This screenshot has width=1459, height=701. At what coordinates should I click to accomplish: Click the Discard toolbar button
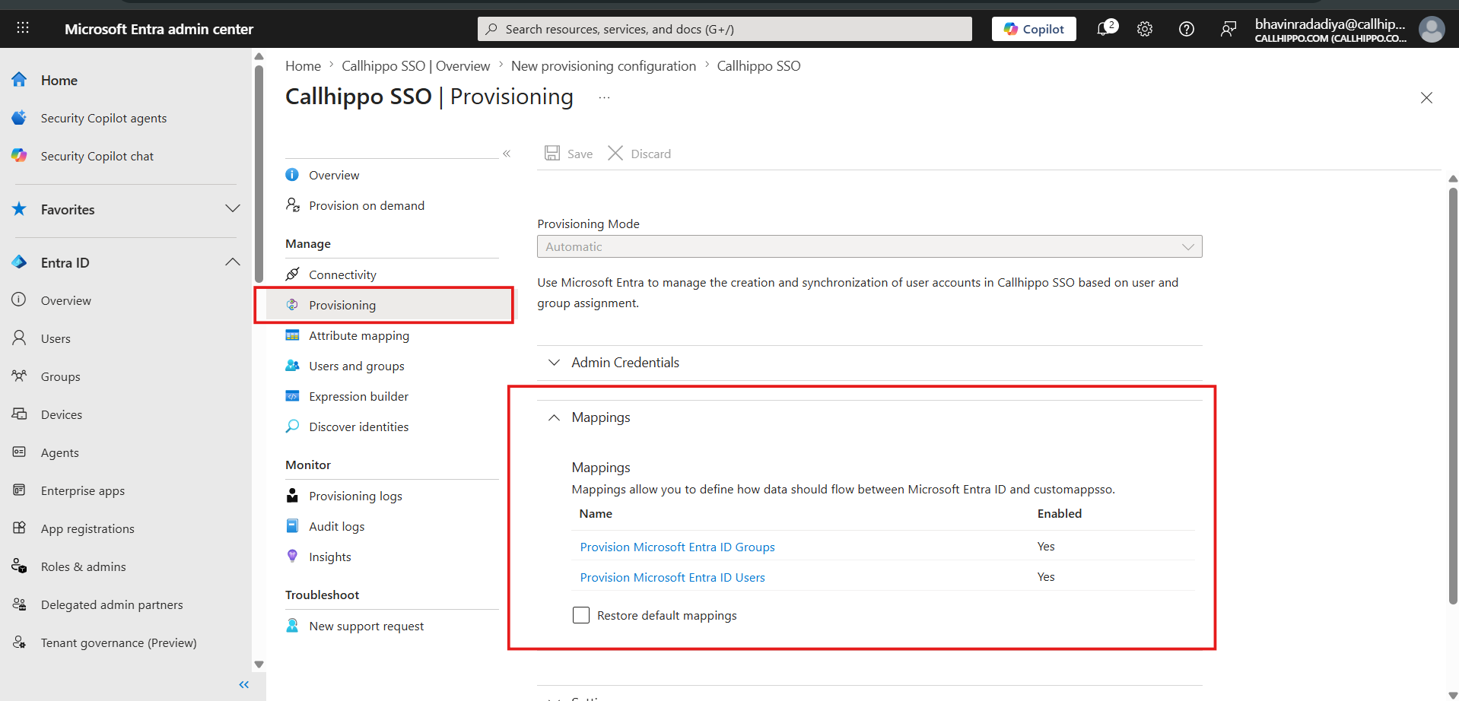point(640,154)
